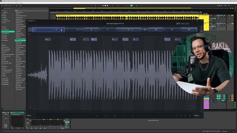
Task: Jump to section B3 in deCoda overview
Action: (189, 30)
